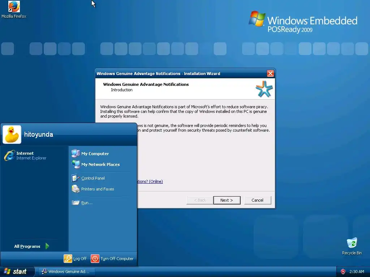Click the wizard icon in taskbar button
Image resolution: width=370 pixels, height=277 pixels.
tap(44, 272)
